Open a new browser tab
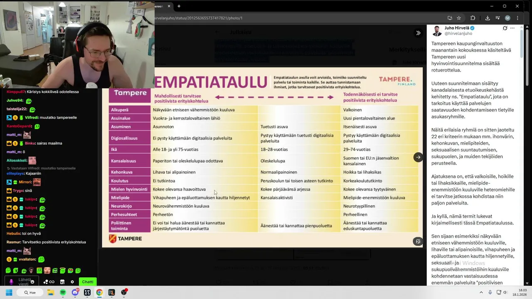532x299 pixels. (179, 6)
